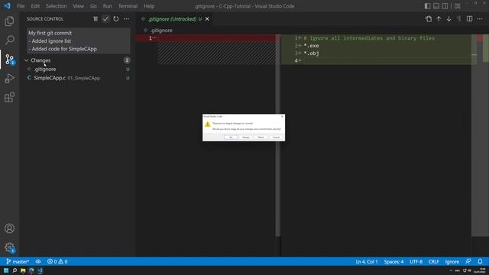
Task: Open File Explorer from taskbar
Action: [x=23, y=270]
